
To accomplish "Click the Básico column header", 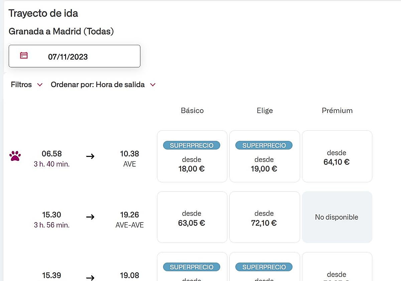I will (192, 110).
